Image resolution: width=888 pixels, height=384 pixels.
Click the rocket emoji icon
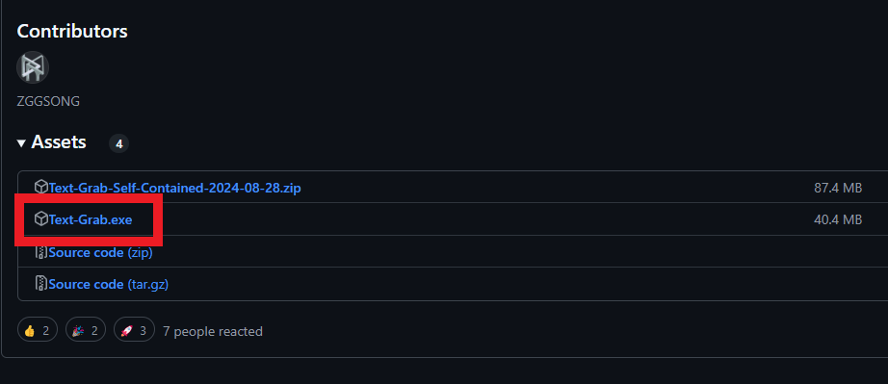(126, 331)
